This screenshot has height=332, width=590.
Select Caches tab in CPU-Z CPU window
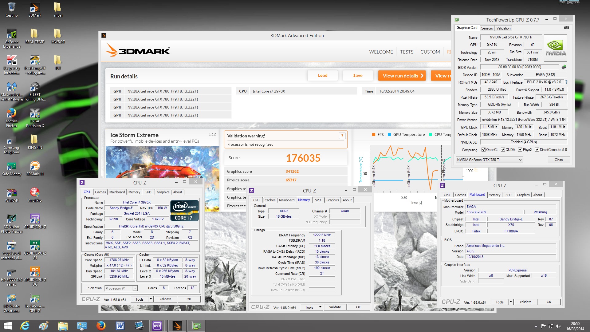click(100, 192)
